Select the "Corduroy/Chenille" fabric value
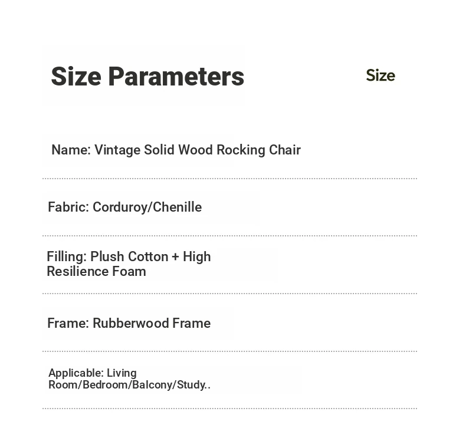Viewport: 466px width, 428px height. [x=147, y=208]
